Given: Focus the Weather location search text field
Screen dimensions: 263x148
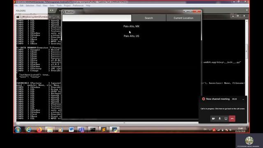Looking at the screenshot, I should [97, 18].
